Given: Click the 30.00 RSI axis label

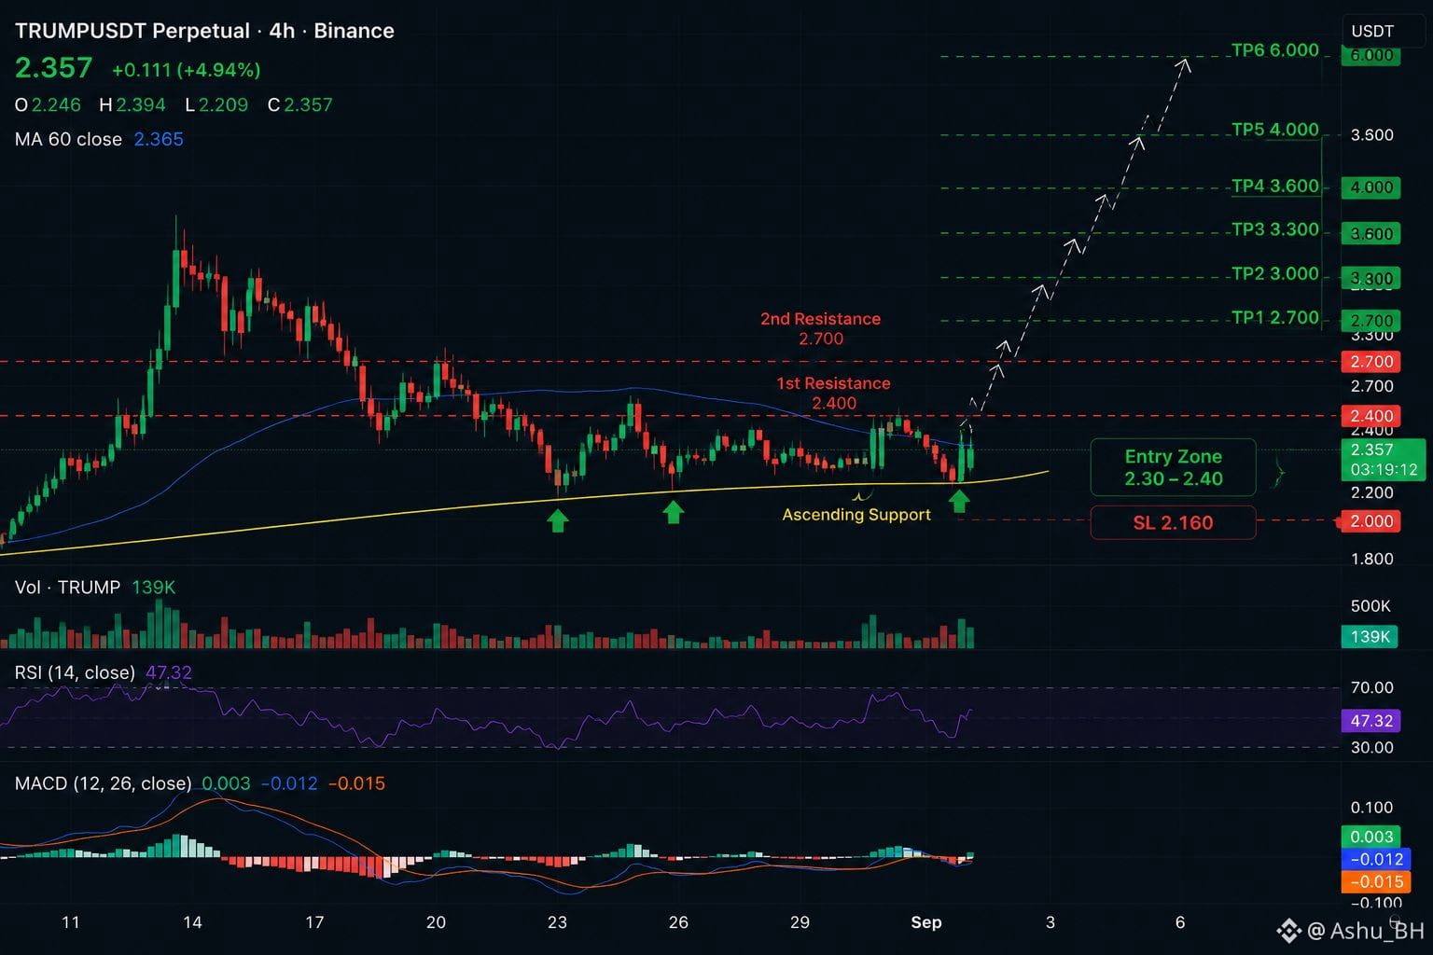Looking at the screenshot, I should pos(1371,747).
